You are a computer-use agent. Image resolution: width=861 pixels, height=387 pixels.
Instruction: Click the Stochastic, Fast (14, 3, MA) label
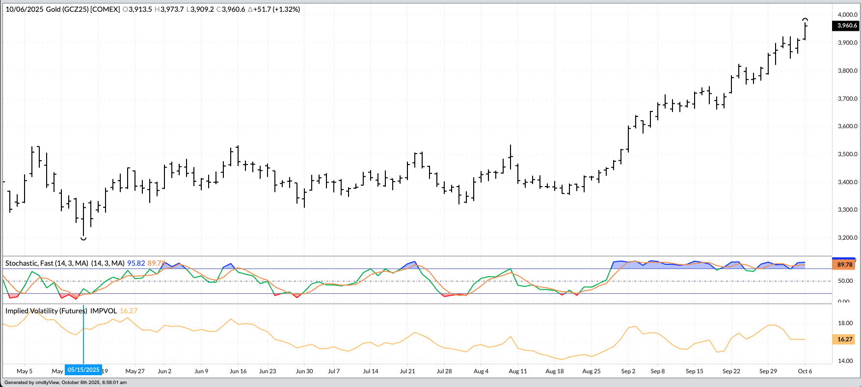(x=47, y=263)
